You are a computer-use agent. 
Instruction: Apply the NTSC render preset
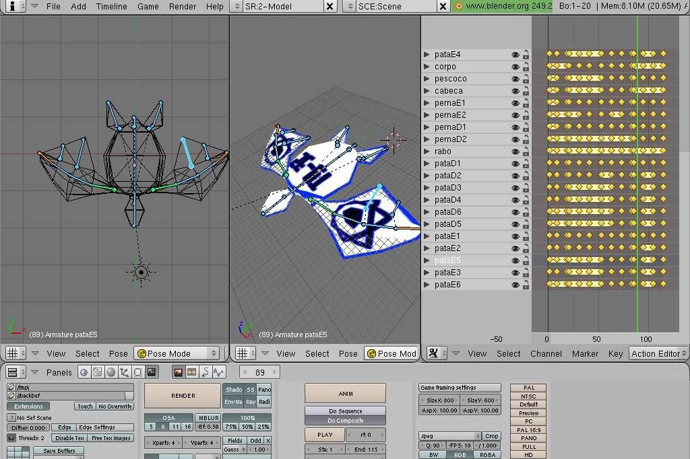click(528, 396)
